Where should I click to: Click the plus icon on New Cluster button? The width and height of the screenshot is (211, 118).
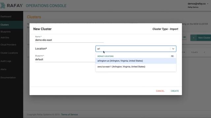click(194, 38)
